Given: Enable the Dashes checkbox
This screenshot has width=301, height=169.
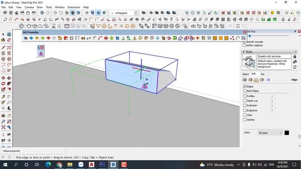Looking at the screenshot, I should pos(245,120).
